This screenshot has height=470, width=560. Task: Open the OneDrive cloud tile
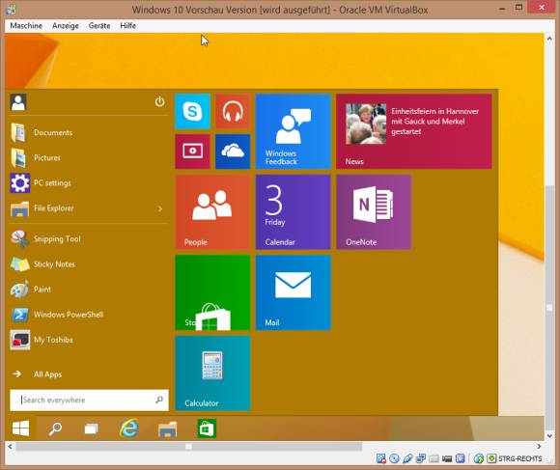point(233,152)
